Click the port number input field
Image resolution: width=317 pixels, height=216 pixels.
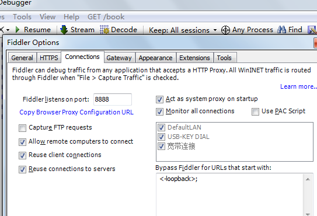pyautogui.click(x=113, y=99)
